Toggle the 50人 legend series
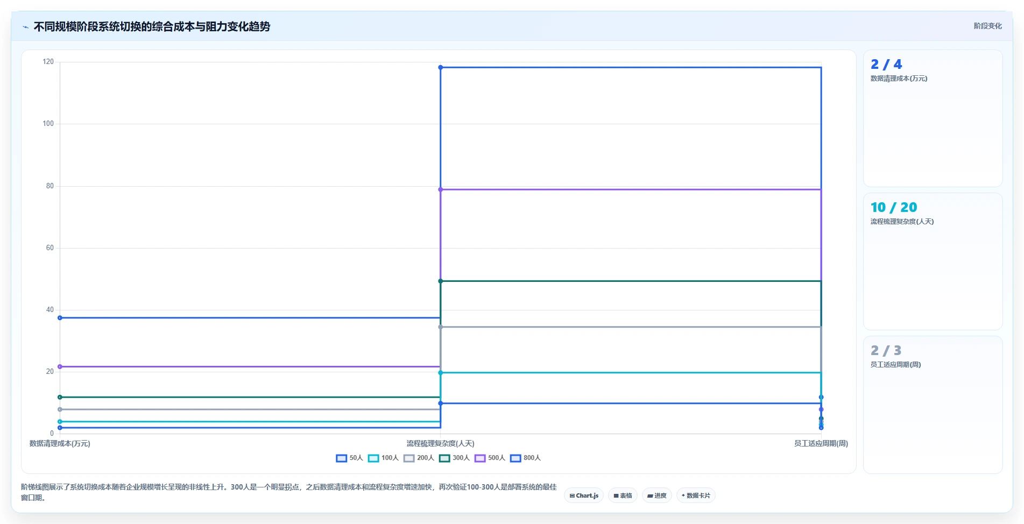Viewport: 1024px width, 524px height. [349, 458]
